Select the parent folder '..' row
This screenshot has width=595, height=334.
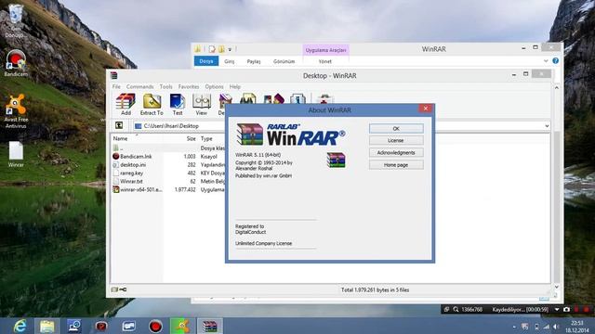[x=168, y=148]
